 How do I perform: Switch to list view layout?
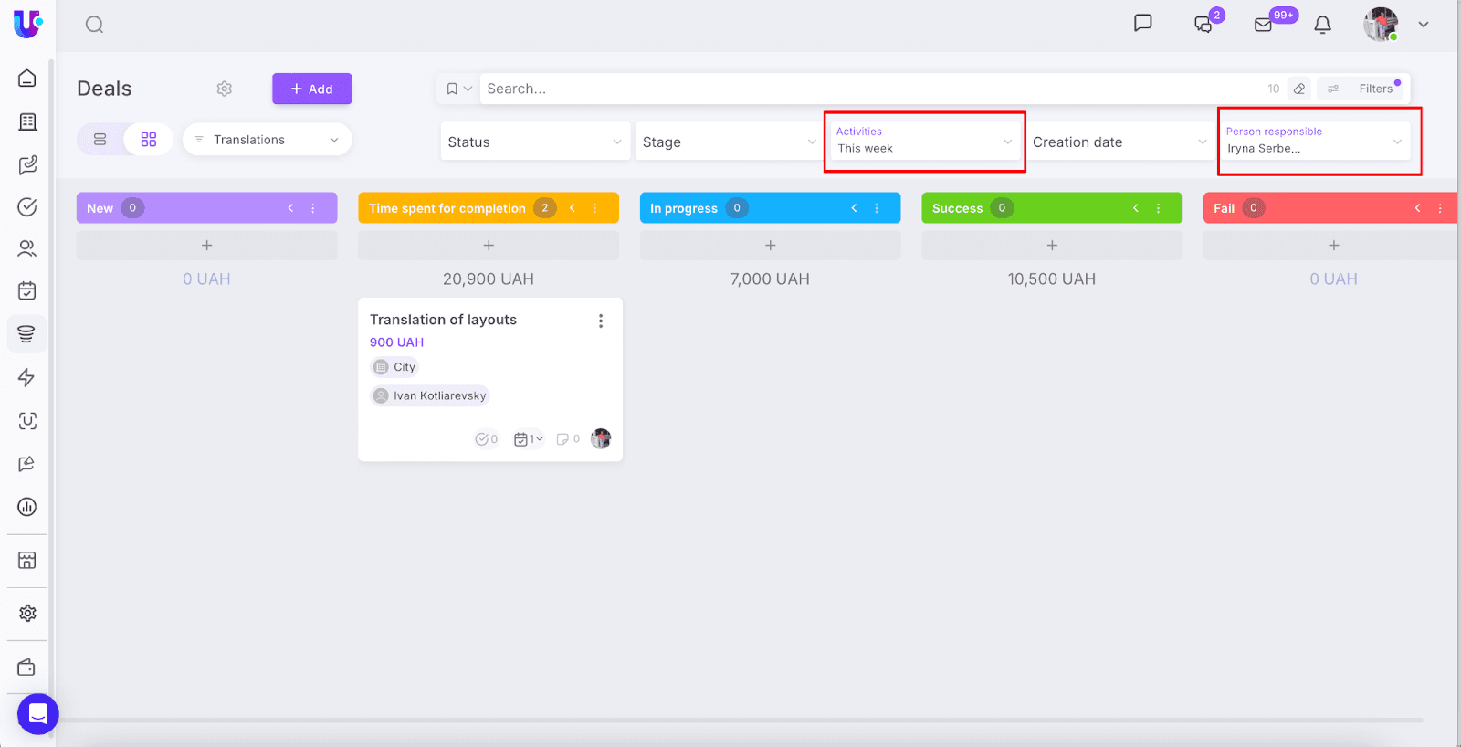[x=100, y=140]
